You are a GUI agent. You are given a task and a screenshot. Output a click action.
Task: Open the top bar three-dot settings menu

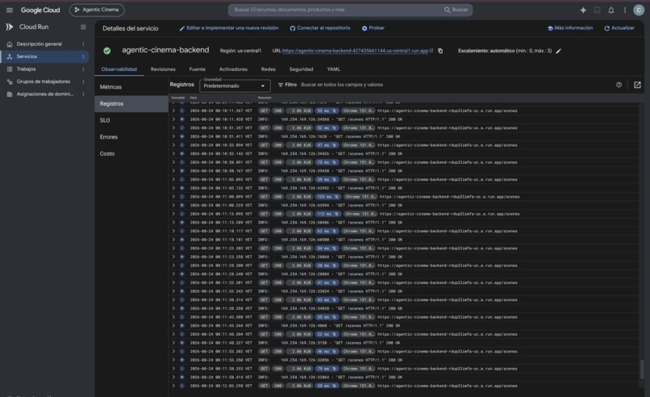(625, 10)
